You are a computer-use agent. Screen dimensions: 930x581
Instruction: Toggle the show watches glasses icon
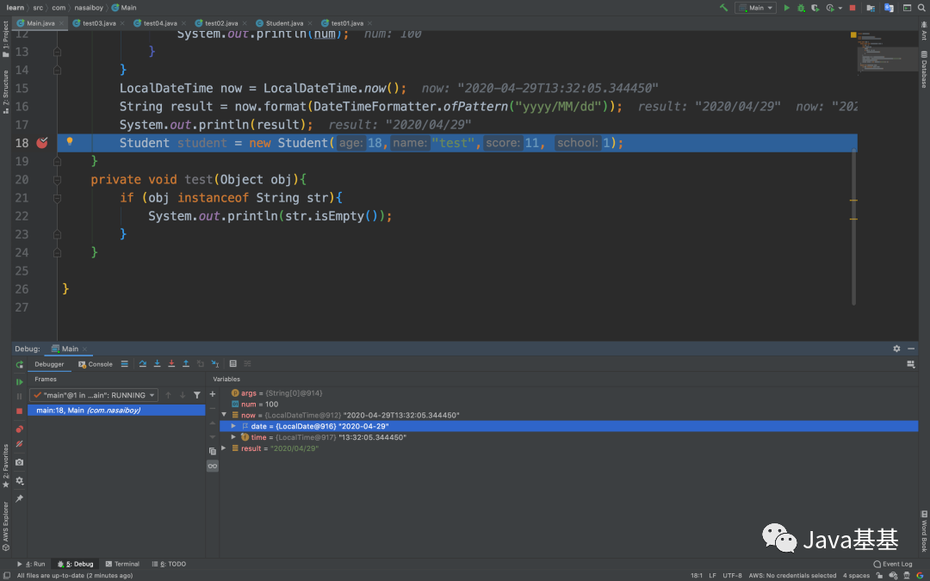pos(213,467)
